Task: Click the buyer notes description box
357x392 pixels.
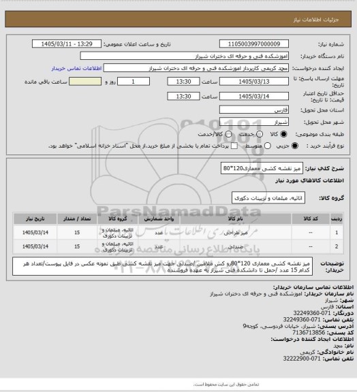Action: point(162,266)
